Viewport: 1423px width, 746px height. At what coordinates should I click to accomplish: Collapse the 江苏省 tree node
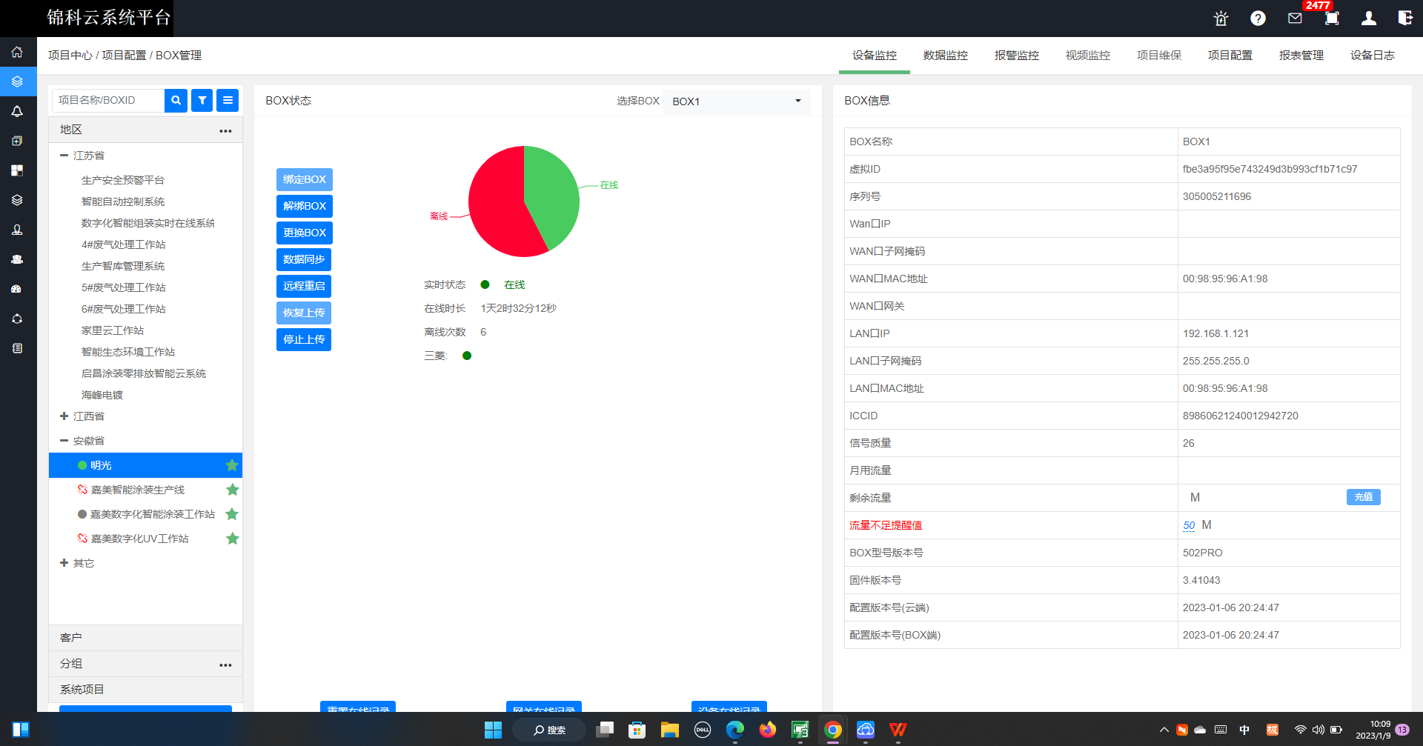64,156
